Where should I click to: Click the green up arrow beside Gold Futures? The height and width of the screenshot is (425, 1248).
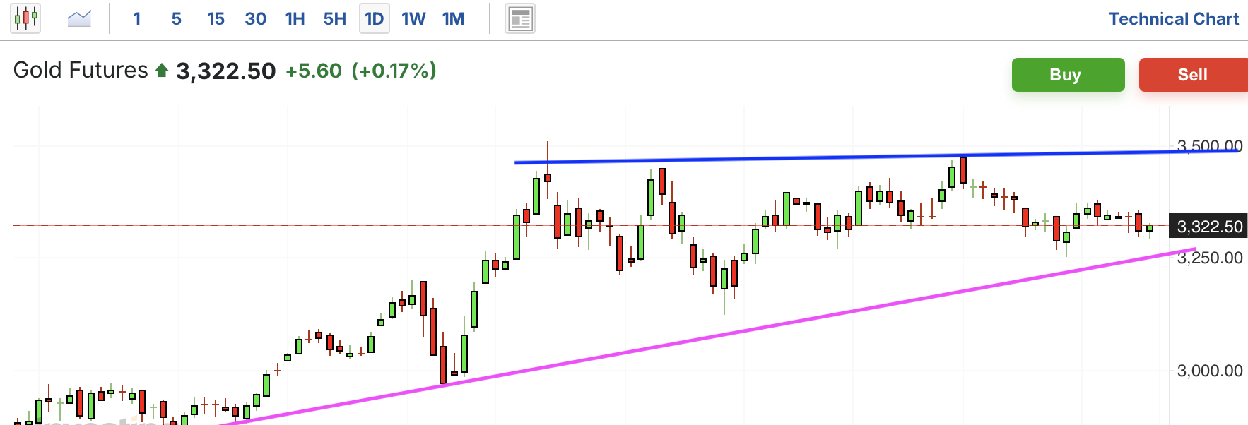coord(162,70)
